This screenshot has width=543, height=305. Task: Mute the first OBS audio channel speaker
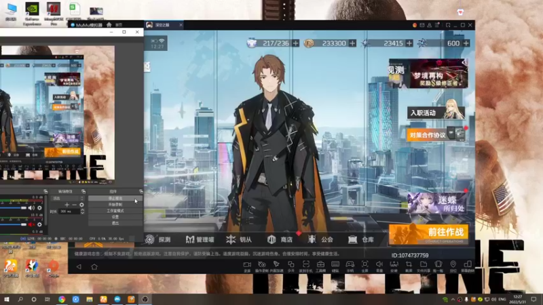coord(31,208)
